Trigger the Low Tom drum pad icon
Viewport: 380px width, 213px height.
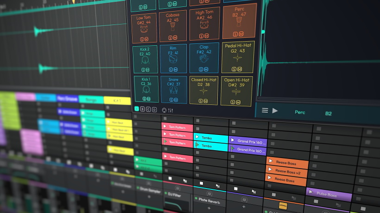[x=144, y=29]
